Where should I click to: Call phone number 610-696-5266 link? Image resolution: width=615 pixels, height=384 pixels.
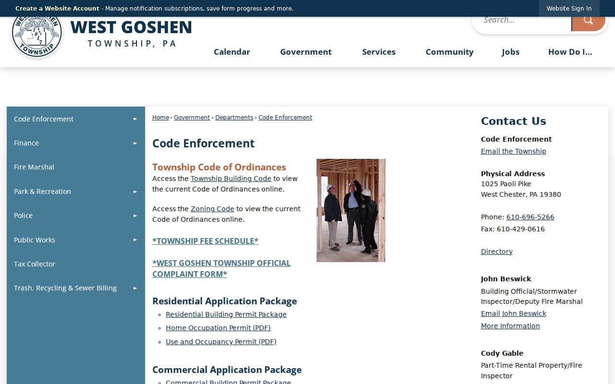click(x=530, y=217)
